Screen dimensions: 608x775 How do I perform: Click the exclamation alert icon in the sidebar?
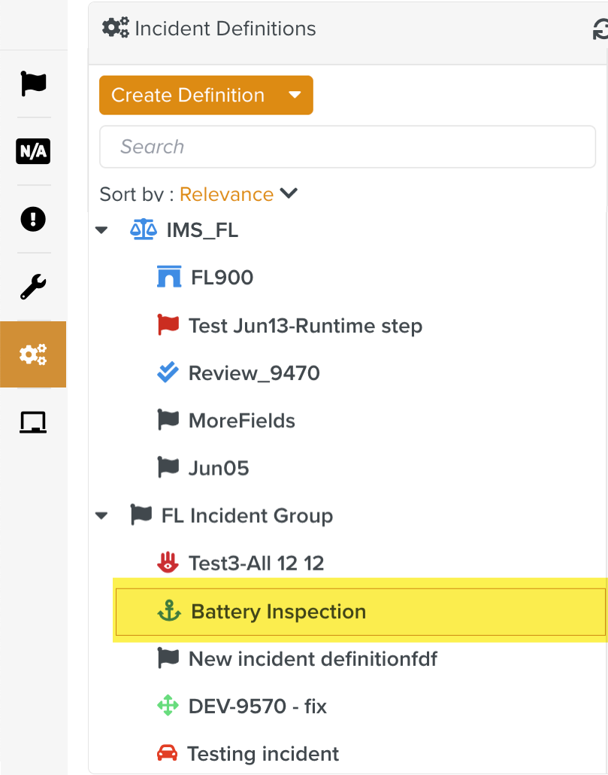click(33, 219)
